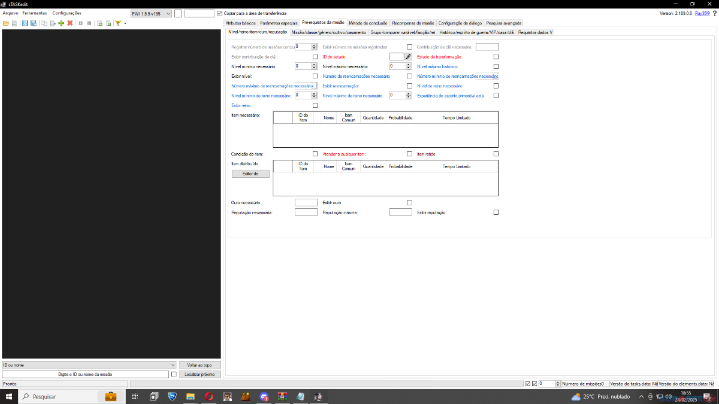719x404 pixels.
Task: Open the PWI 1.5.5 v155 version dropdown
Action: (x=151, y=13)
